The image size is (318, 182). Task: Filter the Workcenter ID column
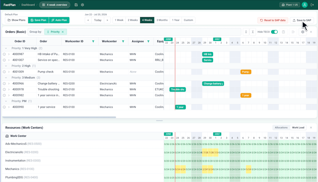click(93, 41)
